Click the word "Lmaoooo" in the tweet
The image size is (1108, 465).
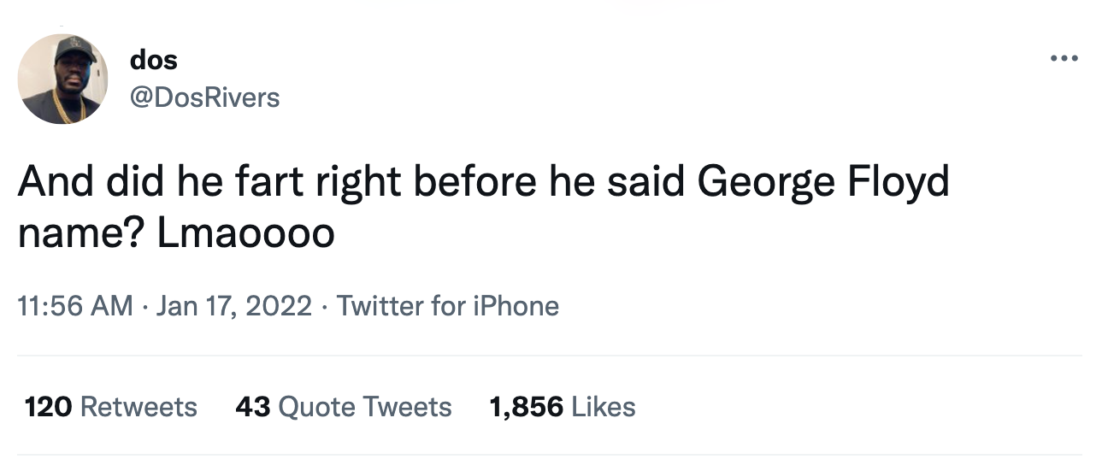pos(245,234)
